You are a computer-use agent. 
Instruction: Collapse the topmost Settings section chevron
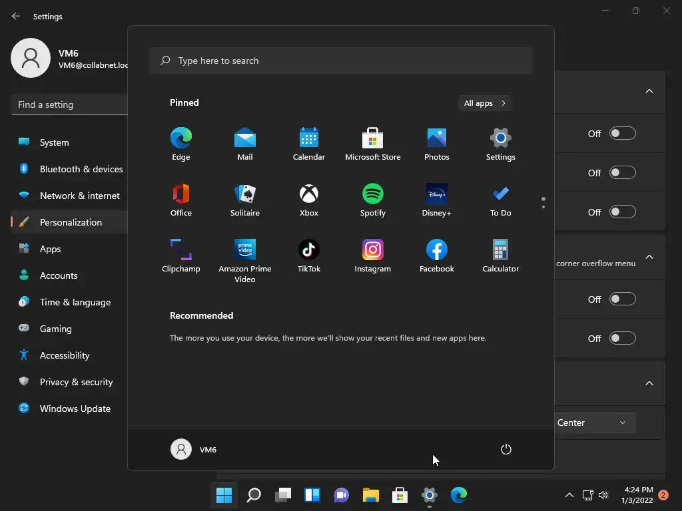coord(649,91)
